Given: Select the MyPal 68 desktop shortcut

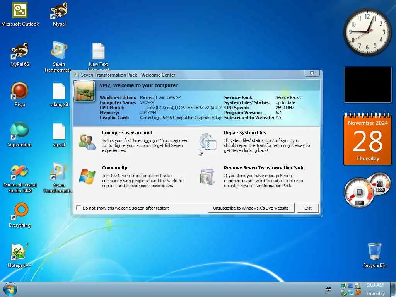Looking at the screenshot, I should [x=20, y=54].
